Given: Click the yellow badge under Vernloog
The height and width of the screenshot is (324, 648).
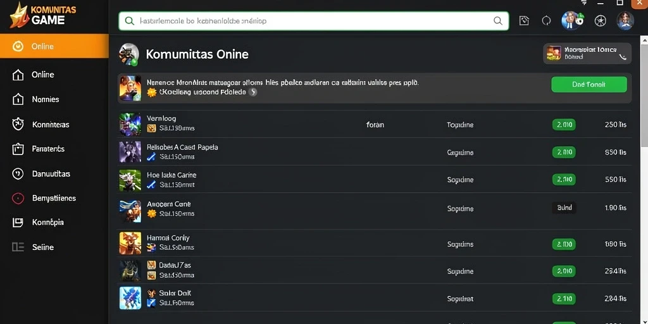Looking at the screenshot, I should [x=151, y=128].
